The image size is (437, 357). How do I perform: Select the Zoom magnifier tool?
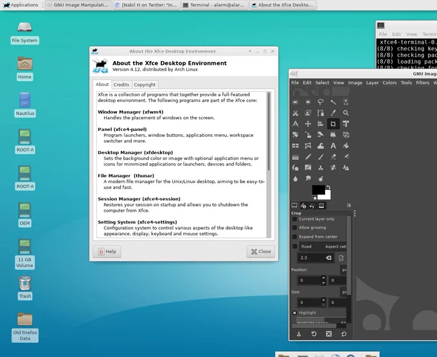pyautogui.click(x=346, y=113)
